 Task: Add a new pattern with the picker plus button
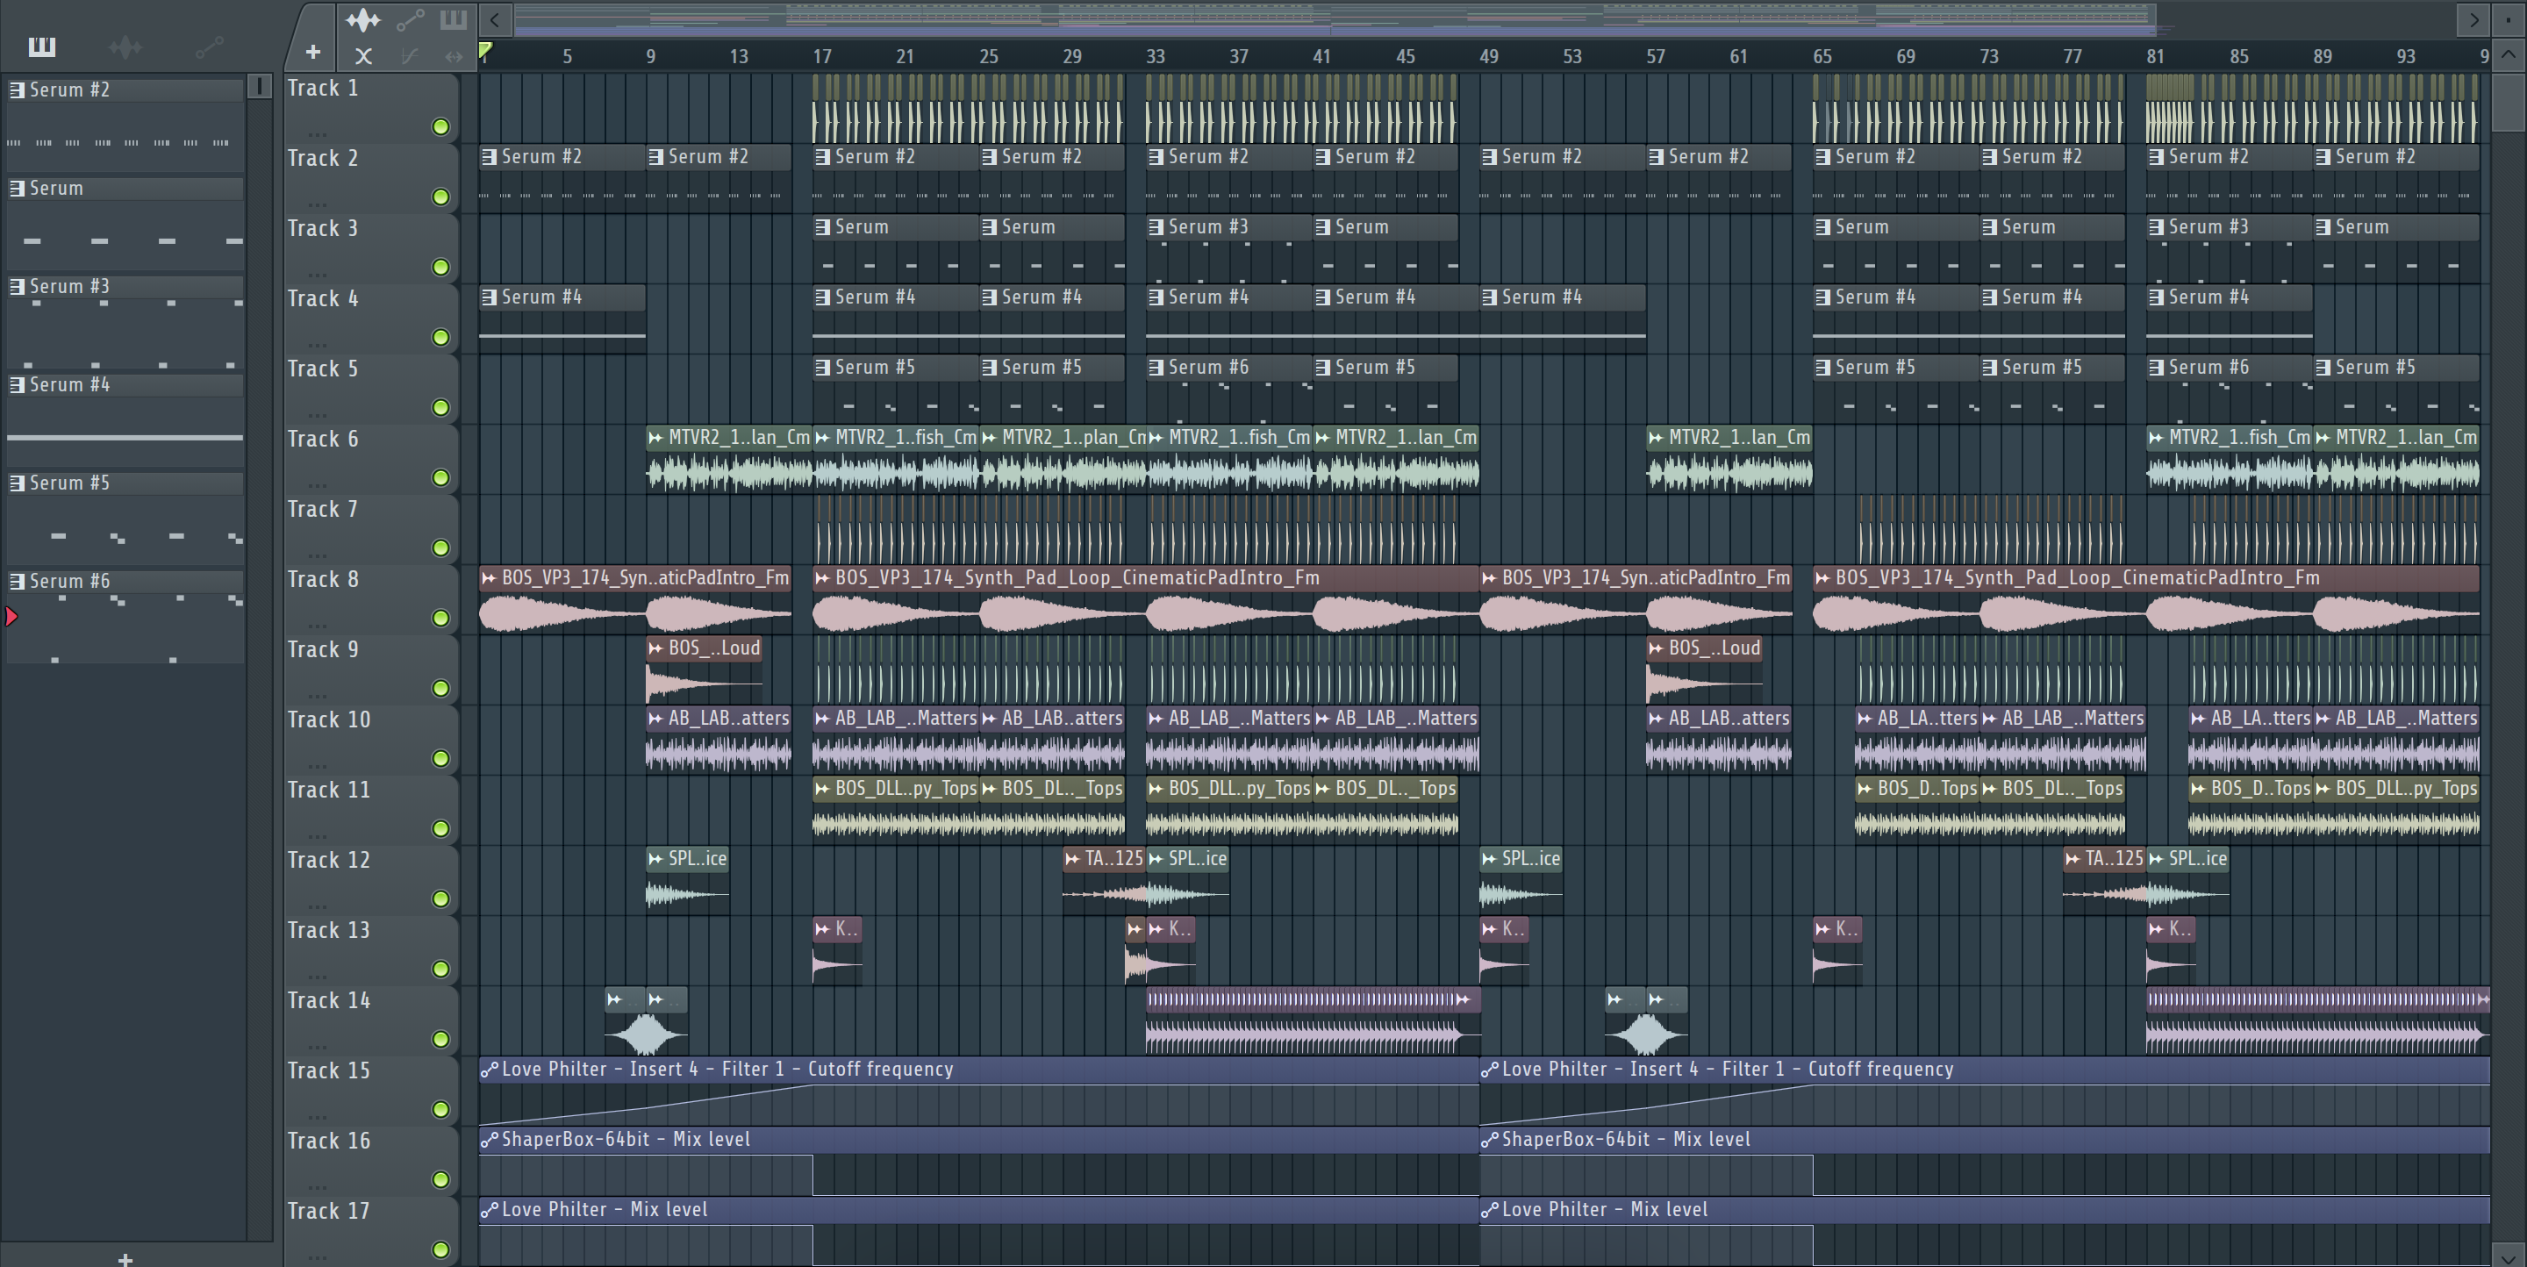click(x=125, y=1258)
